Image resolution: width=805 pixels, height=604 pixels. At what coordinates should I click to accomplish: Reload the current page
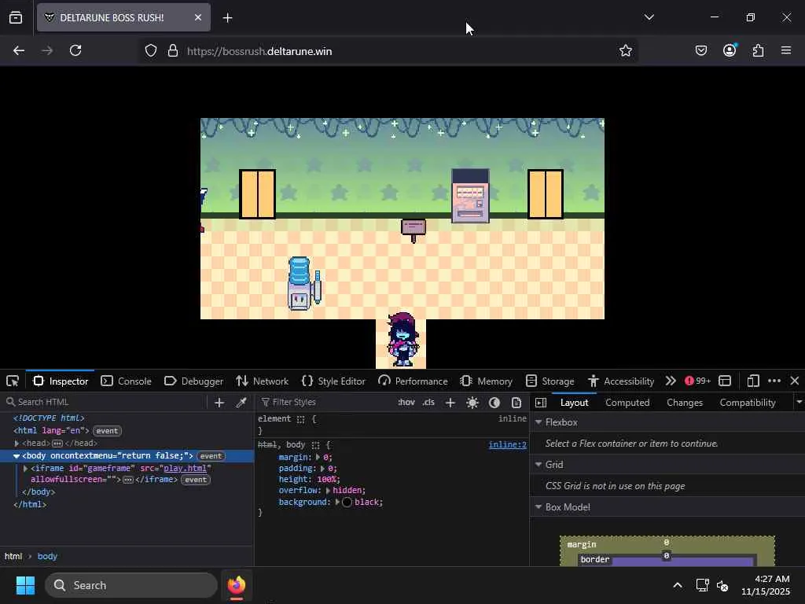(75, 50)
